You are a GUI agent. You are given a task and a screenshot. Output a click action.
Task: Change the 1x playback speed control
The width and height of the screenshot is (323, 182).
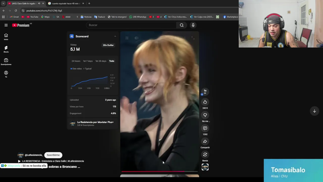(205, 92)
